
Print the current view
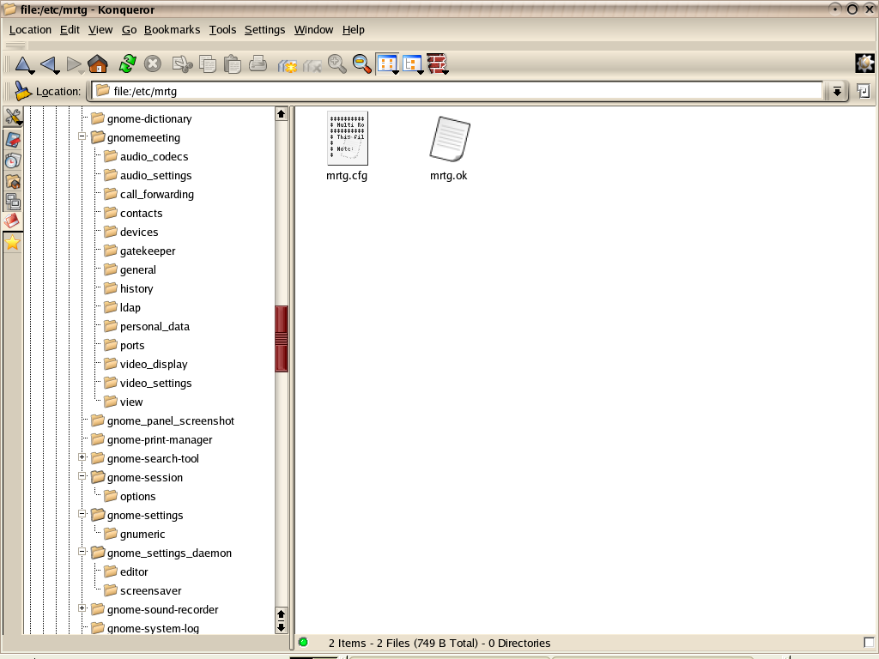tap(258, 63)
